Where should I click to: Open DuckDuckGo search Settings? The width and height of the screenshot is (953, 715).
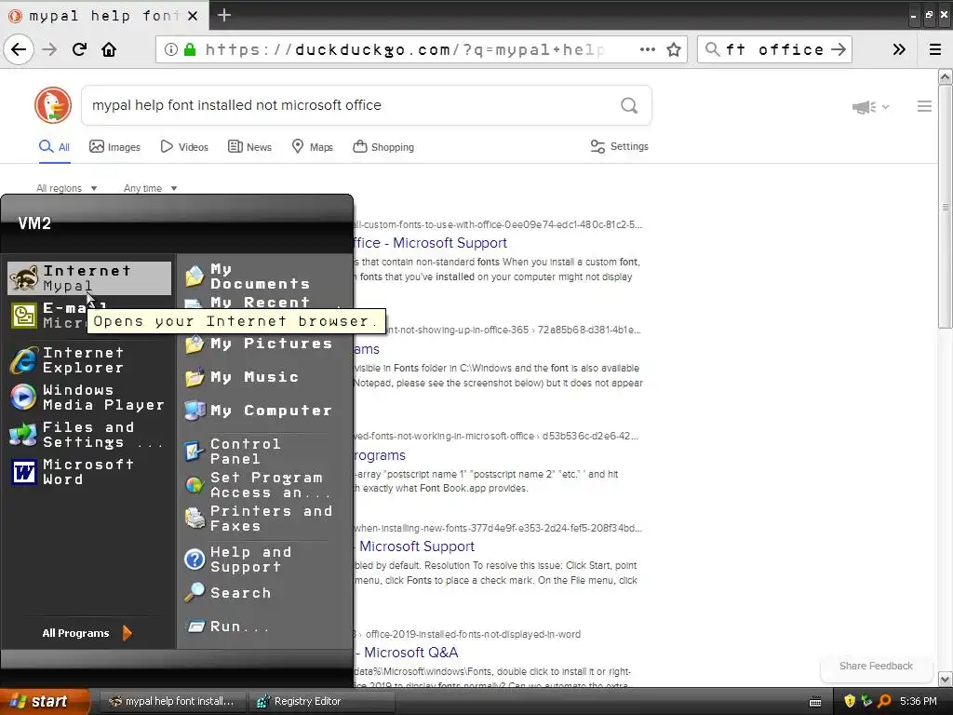[x=619, y=146]
